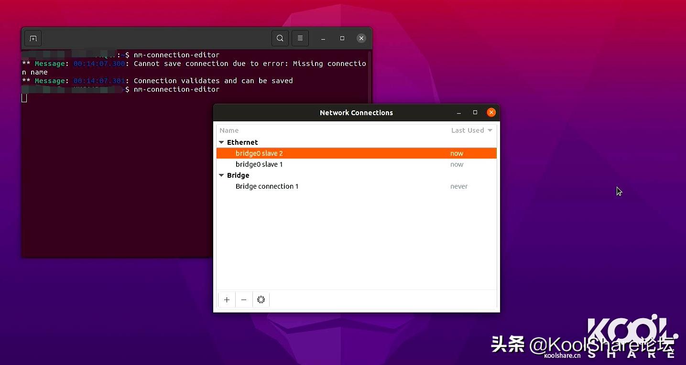This screenshot has width=686, height=365.
Task: Open a new terminal tab
Action: click(x=33, y=38)
